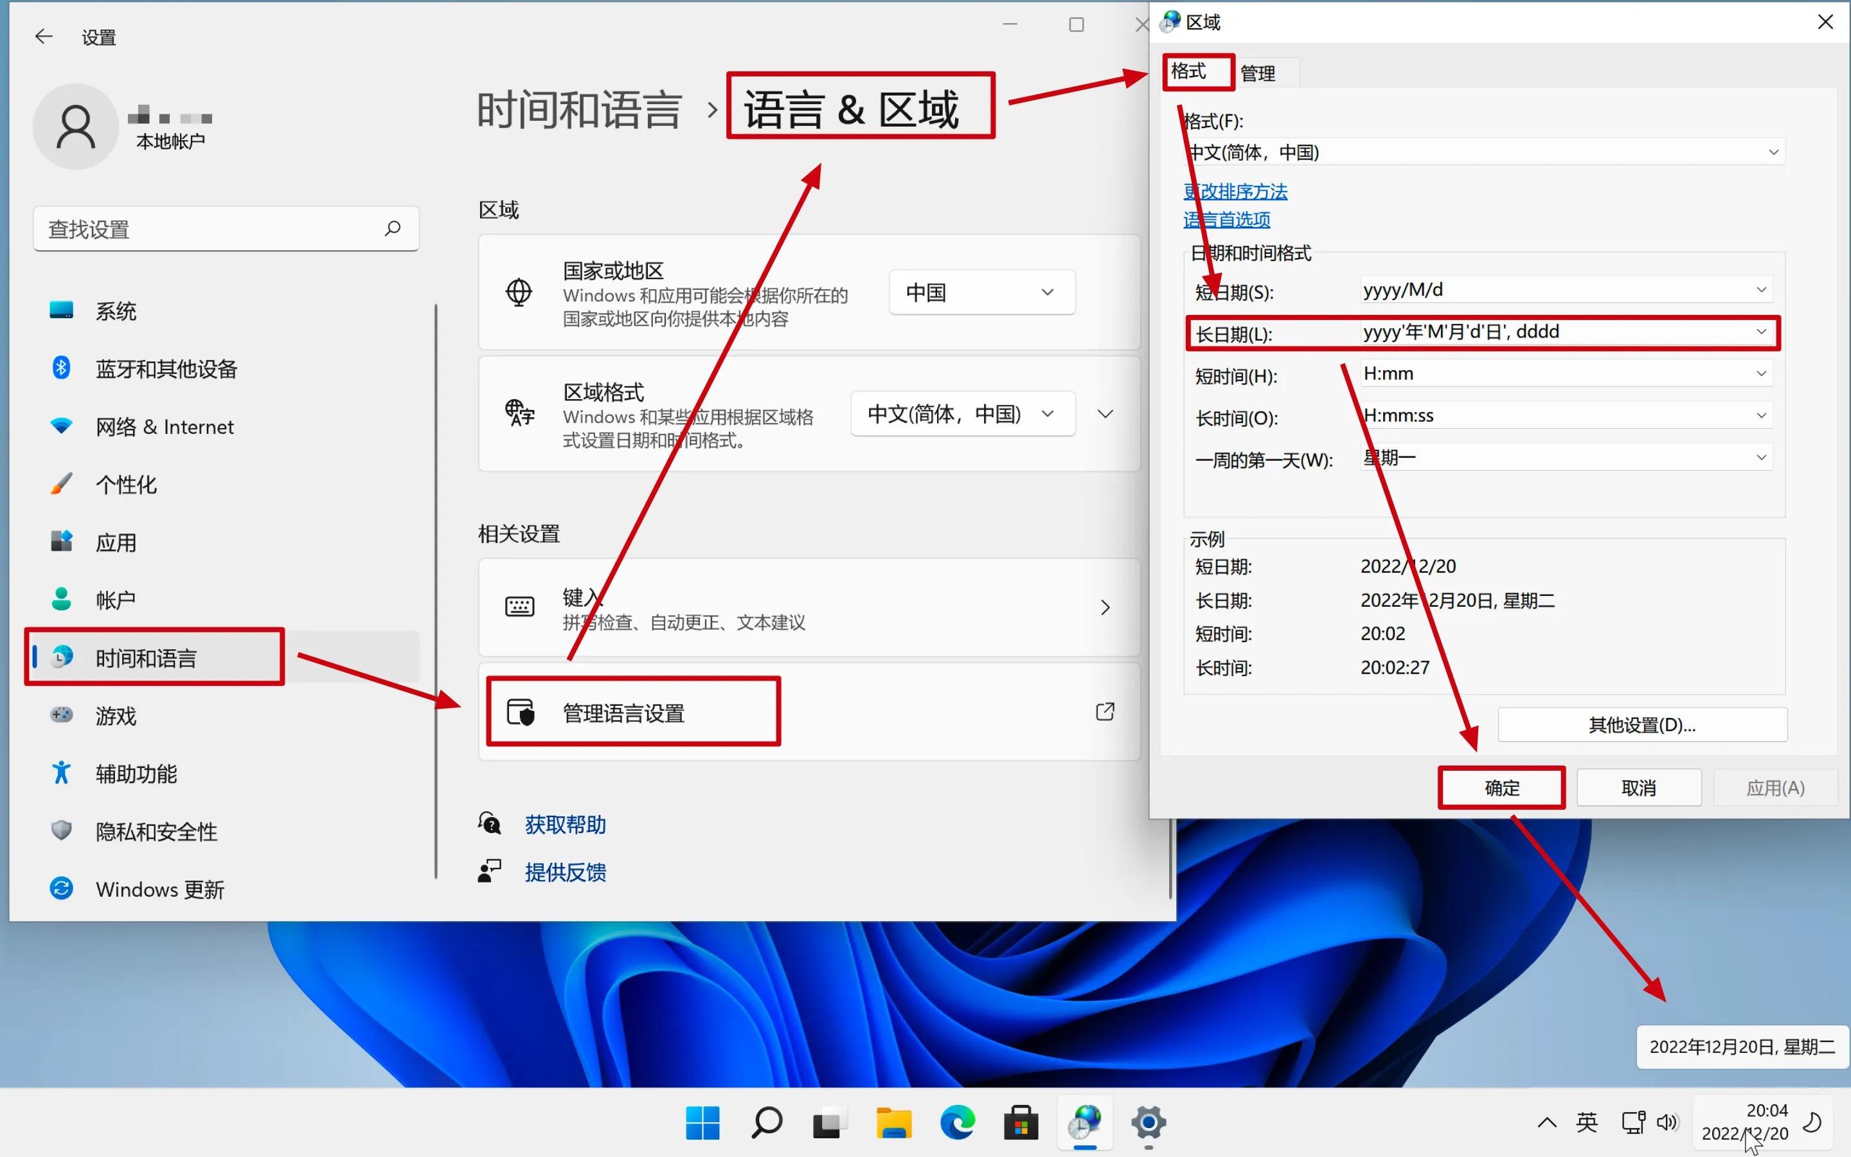The width and height of the screenshot is (1851, 1157).
Task: Open the 短日期(S) format dropdown
Action: (1566, 290)
